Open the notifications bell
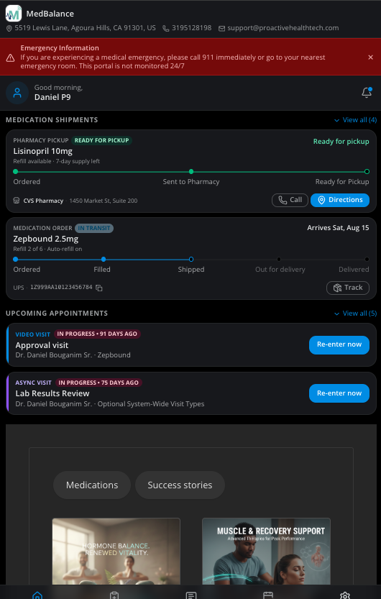This screenshot has width=381, height=599. [367, 93]
